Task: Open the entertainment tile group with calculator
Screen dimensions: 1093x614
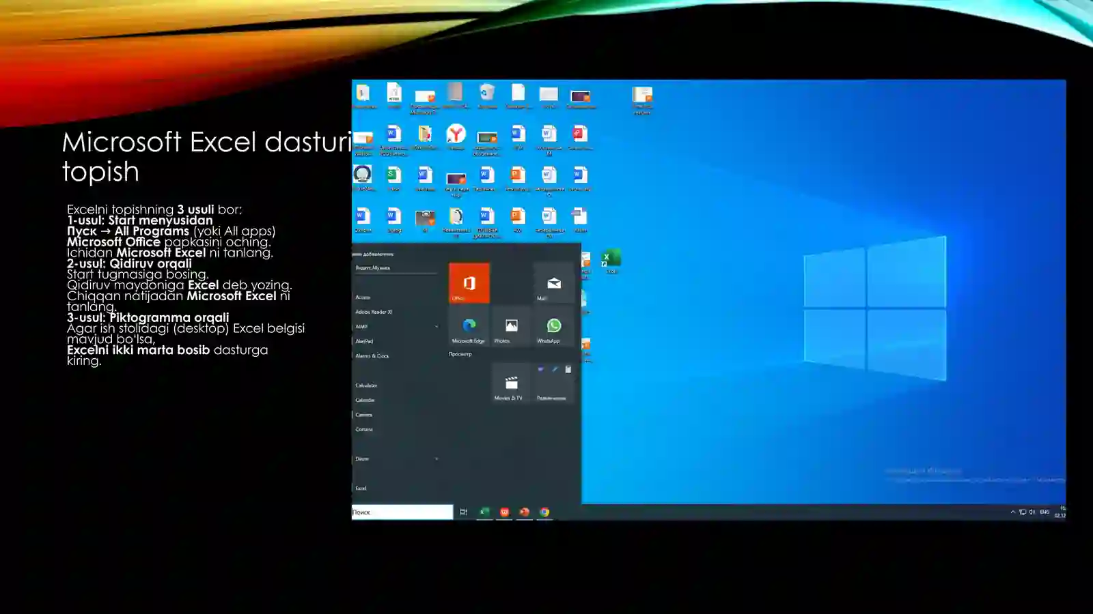Action: (x=553, y=383)
